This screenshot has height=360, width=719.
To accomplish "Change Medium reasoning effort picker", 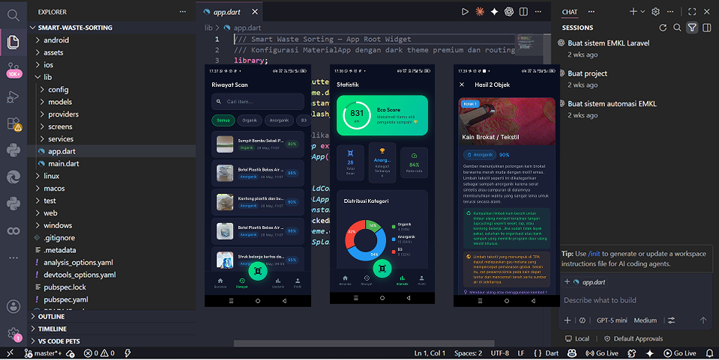I will click(x=646, y=320).
